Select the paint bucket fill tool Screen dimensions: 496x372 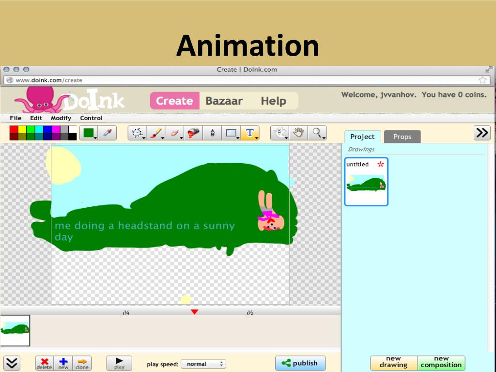[x=193, y=133]
